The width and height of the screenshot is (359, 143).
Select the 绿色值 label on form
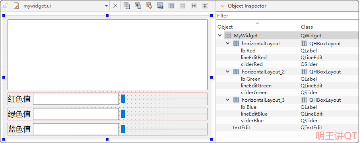[19, 114]
